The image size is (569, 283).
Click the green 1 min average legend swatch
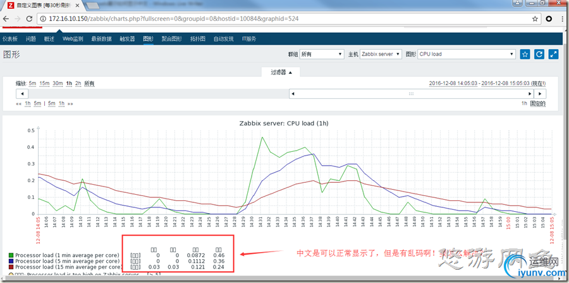[x=11, y=255]
